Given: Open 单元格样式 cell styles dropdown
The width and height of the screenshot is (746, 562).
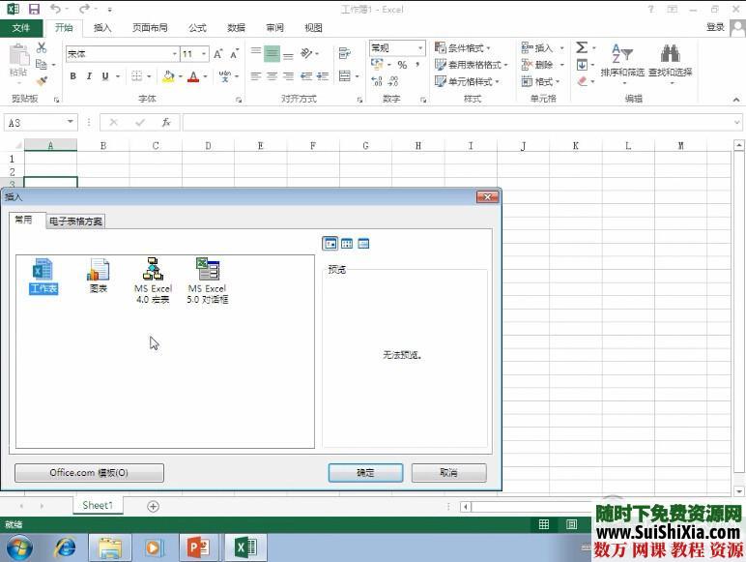Looking at the screenshot, I should click(467, 81).
